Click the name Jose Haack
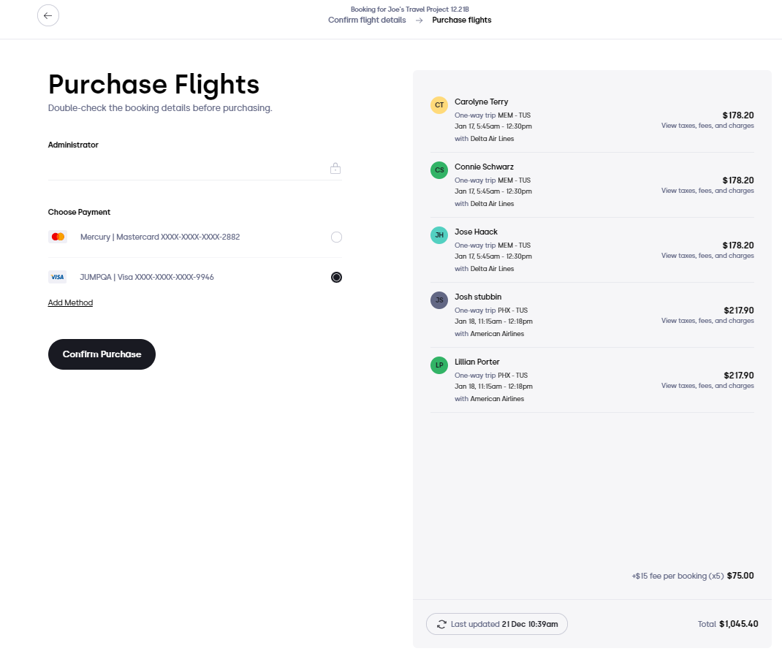782x651 pixels. 476,232
